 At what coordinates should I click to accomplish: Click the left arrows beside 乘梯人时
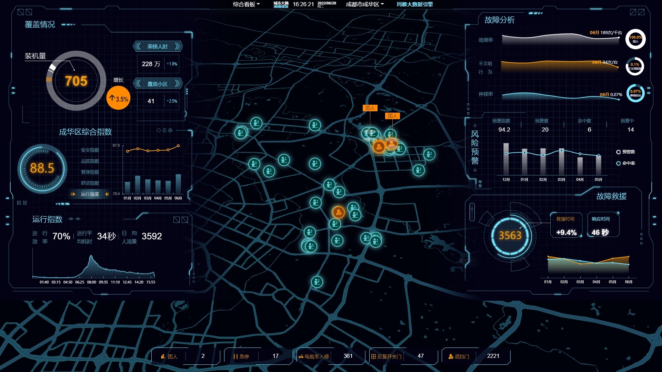pos(138,46)
